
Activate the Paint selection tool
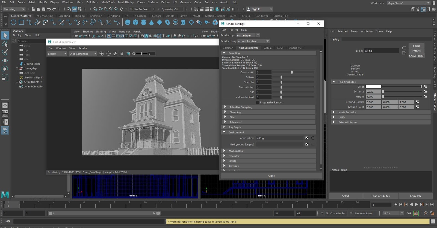pos(5,52)
